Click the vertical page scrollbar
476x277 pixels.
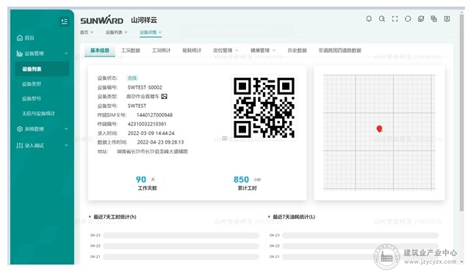pos(462,112)
